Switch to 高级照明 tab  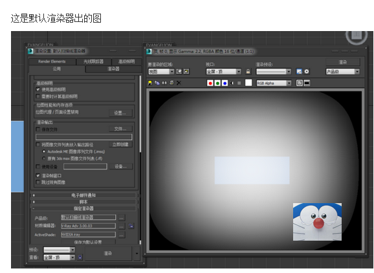click(127, 61)
